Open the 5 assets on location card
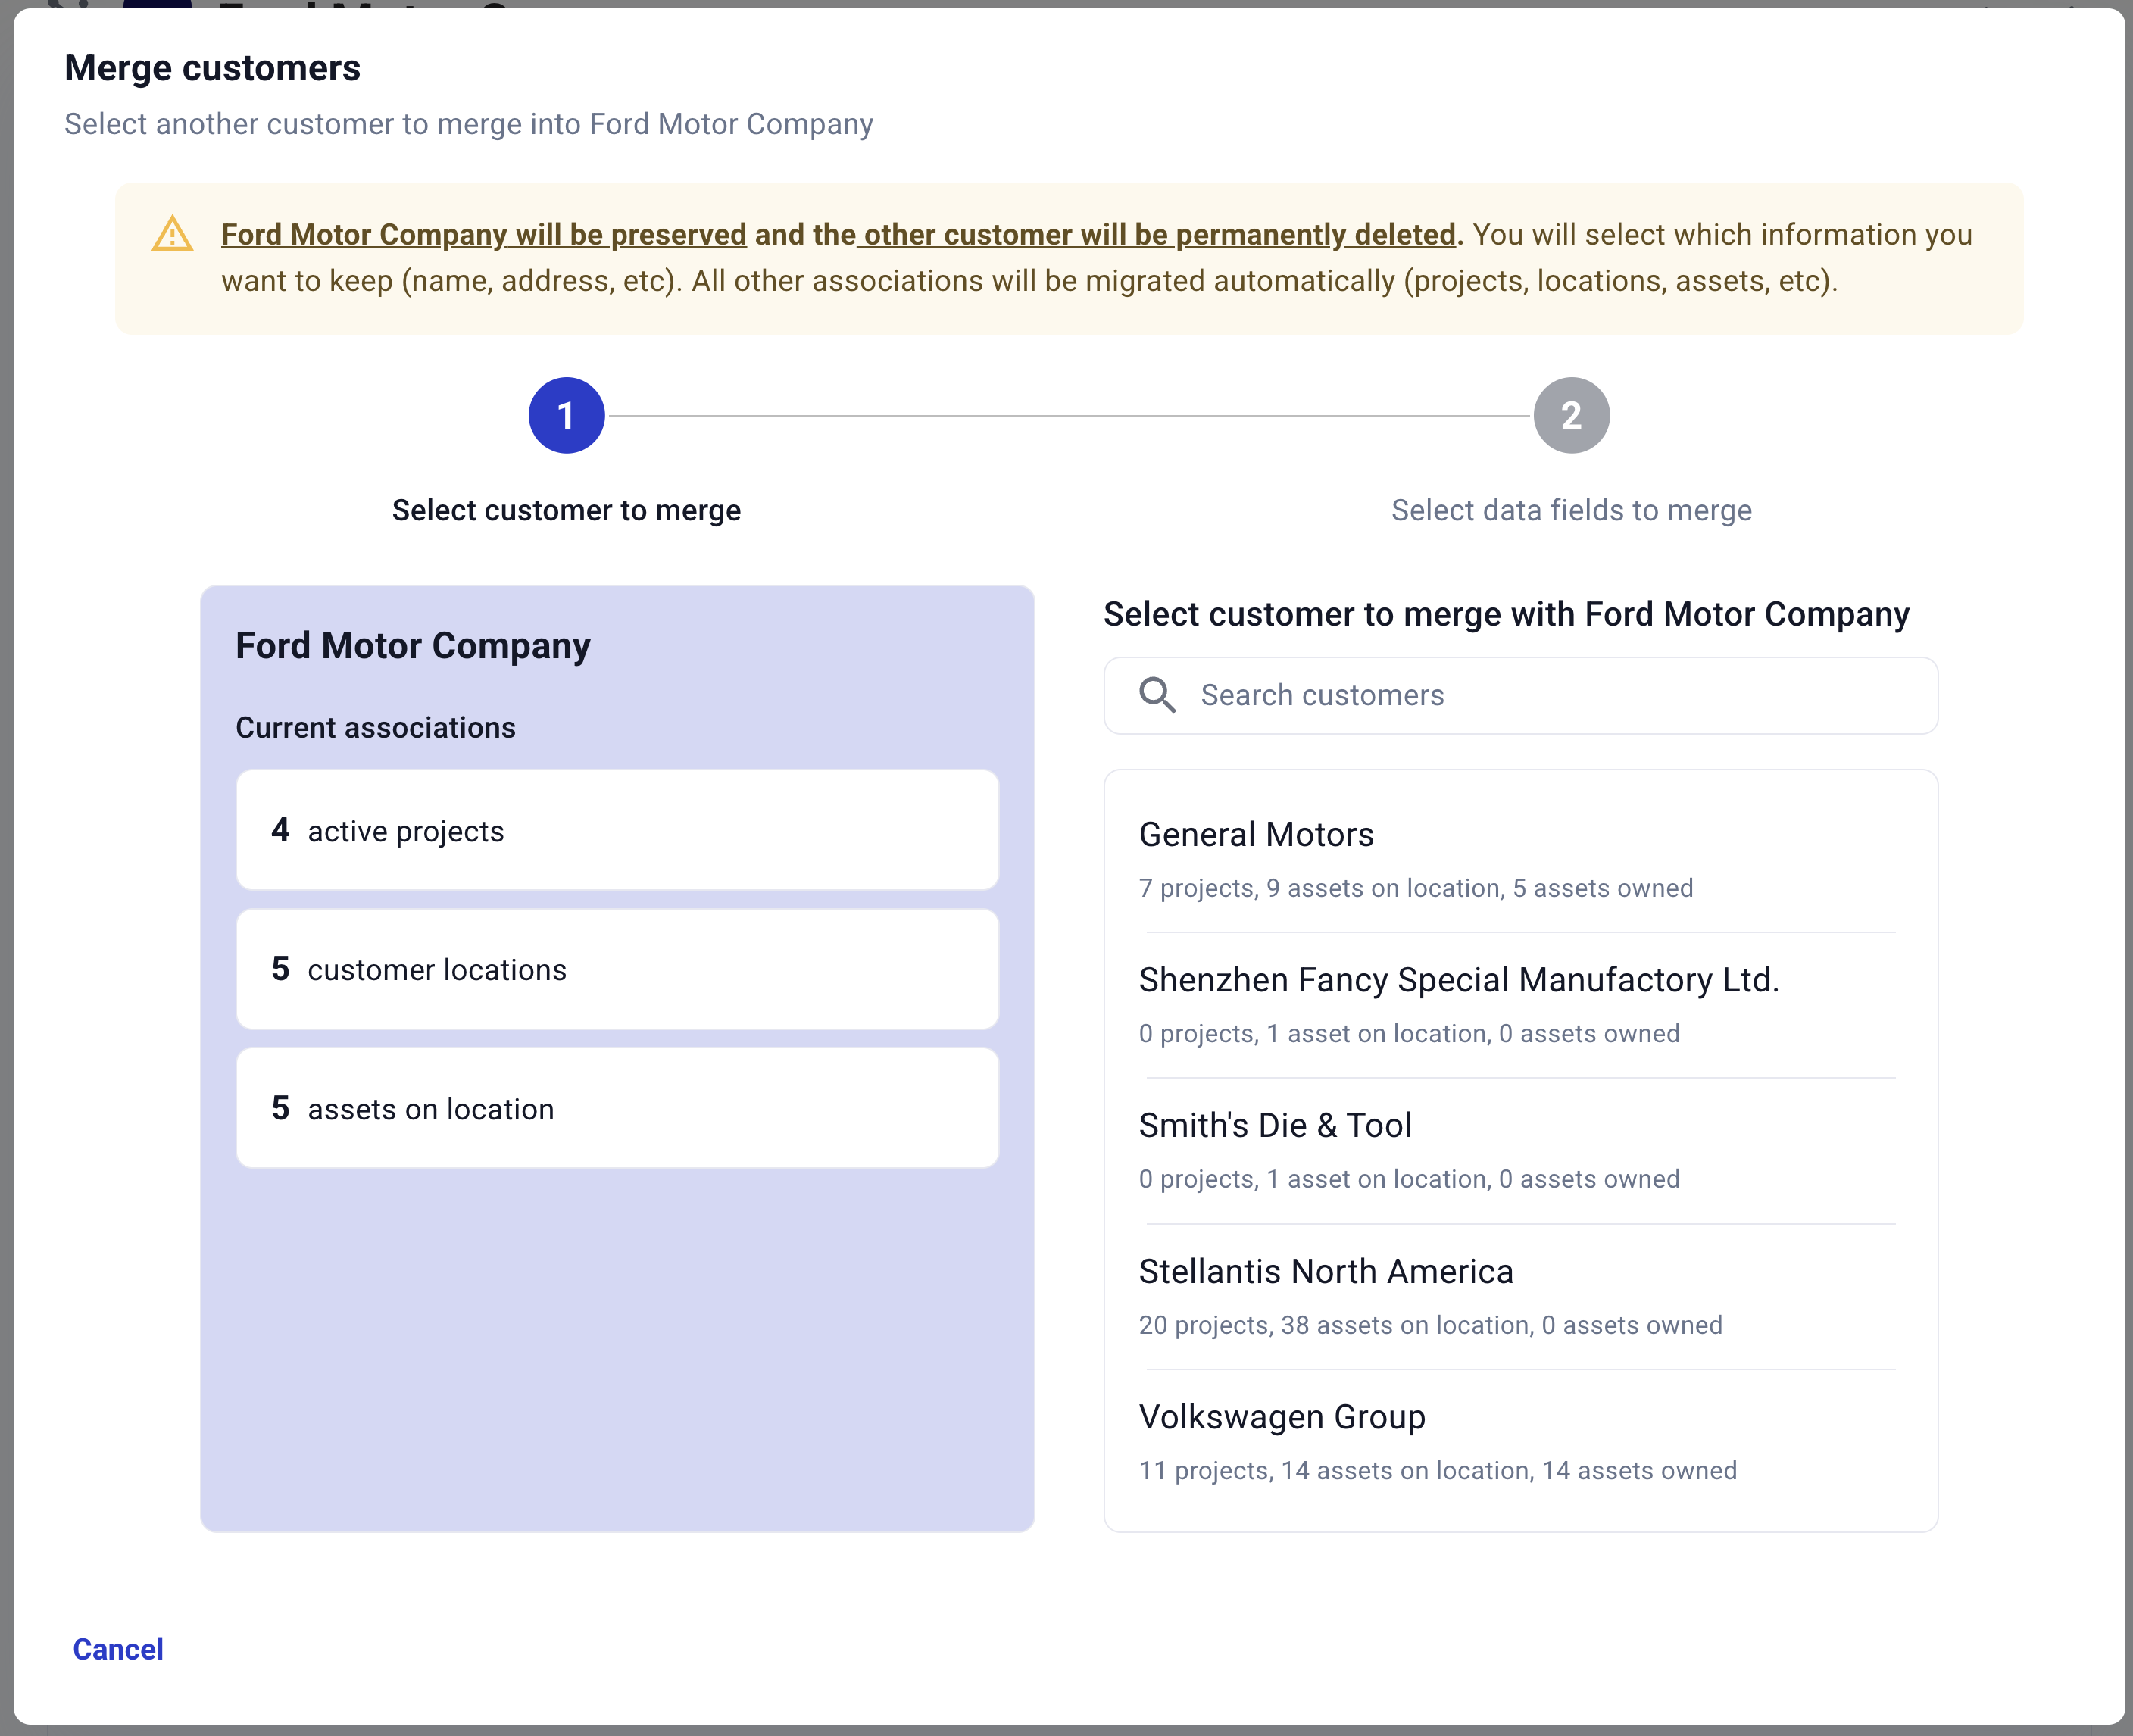Viewport: 2133px width, 1736px height. (617, 1108)
